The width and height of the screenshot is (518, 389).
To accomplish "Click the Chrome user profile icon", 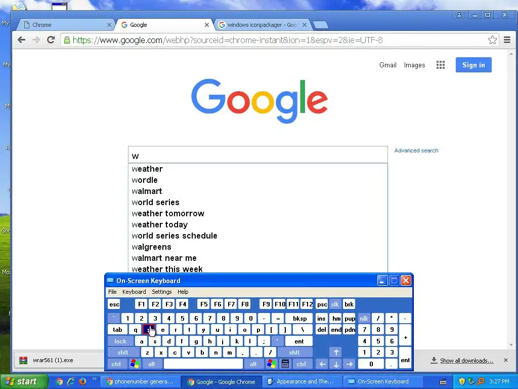I will click(459, 15).
